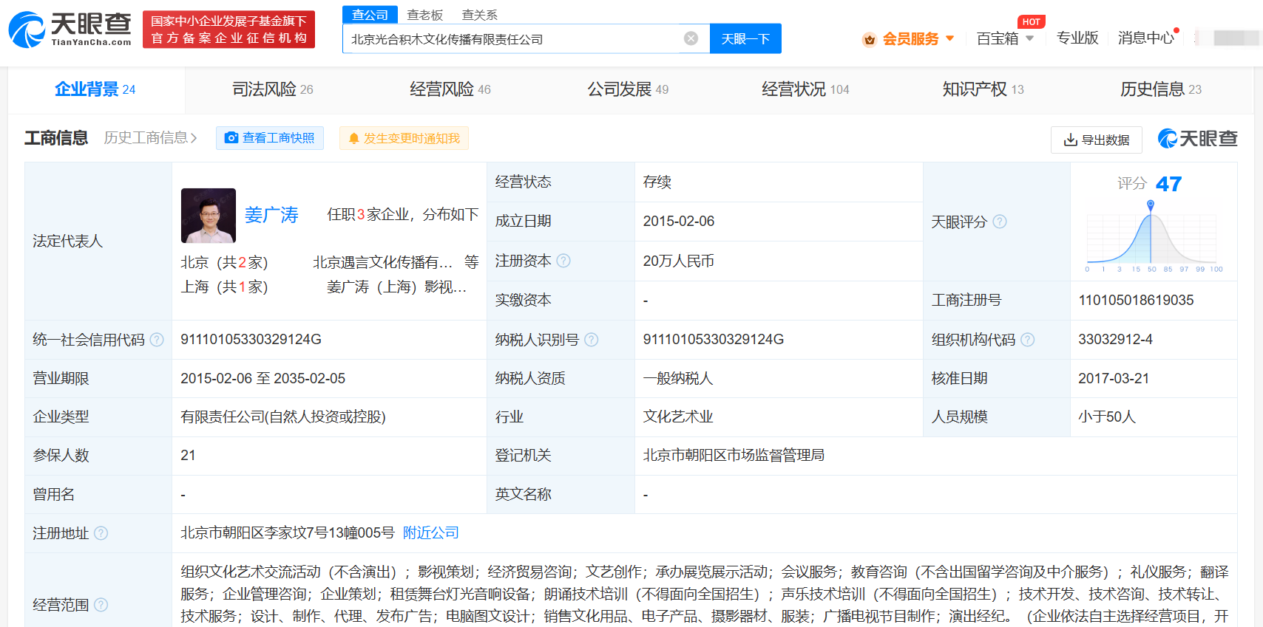
Task: Select the approval date 2017-03-21
Action: tap(1114, 379)
